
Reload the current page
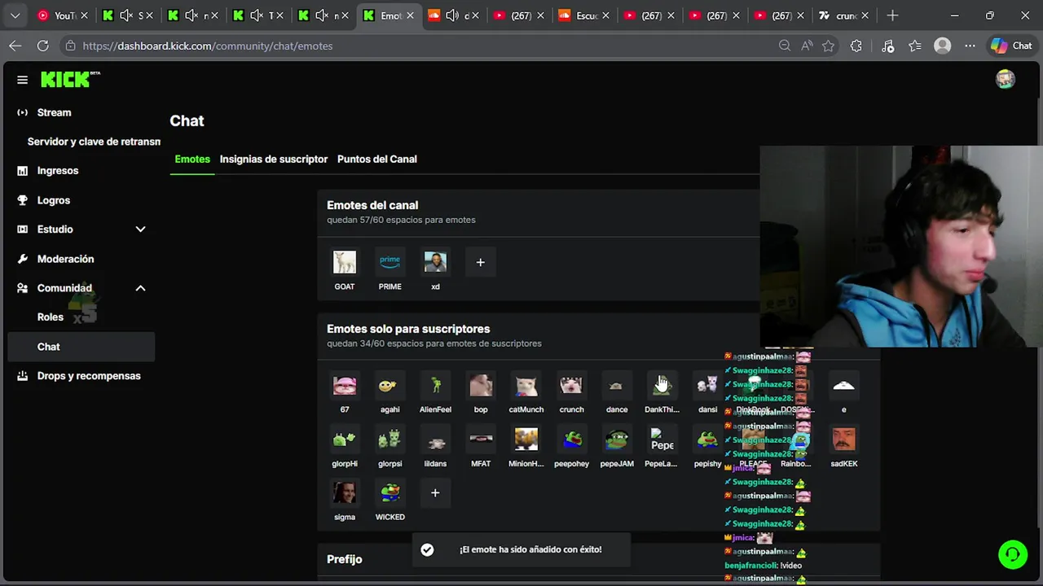tap(42, 46)
